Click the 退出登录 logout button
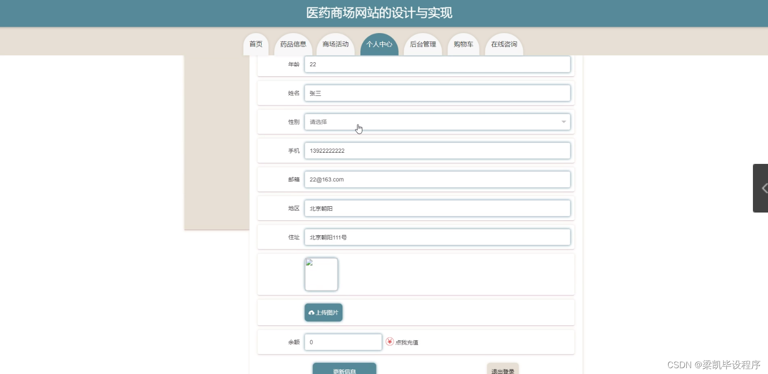 tap(503, 369)
